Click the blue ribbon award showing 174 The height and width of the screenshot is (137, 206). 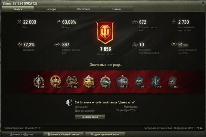click(139, 82)
